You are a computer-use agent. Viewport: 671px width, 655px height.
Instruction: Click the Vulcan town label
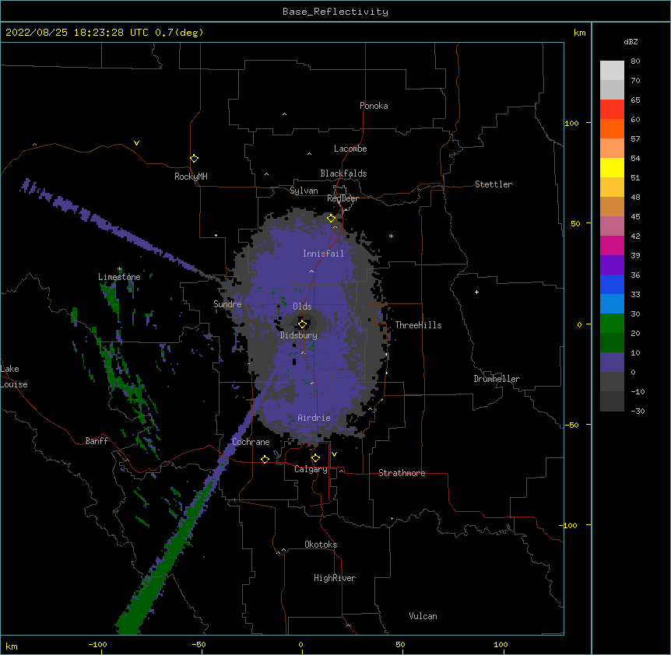423,616
